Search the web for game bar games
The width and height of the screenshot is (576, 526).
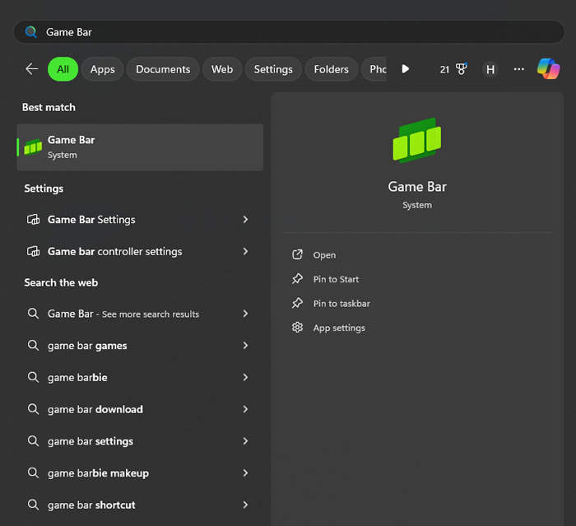click(x=140, y=346)
